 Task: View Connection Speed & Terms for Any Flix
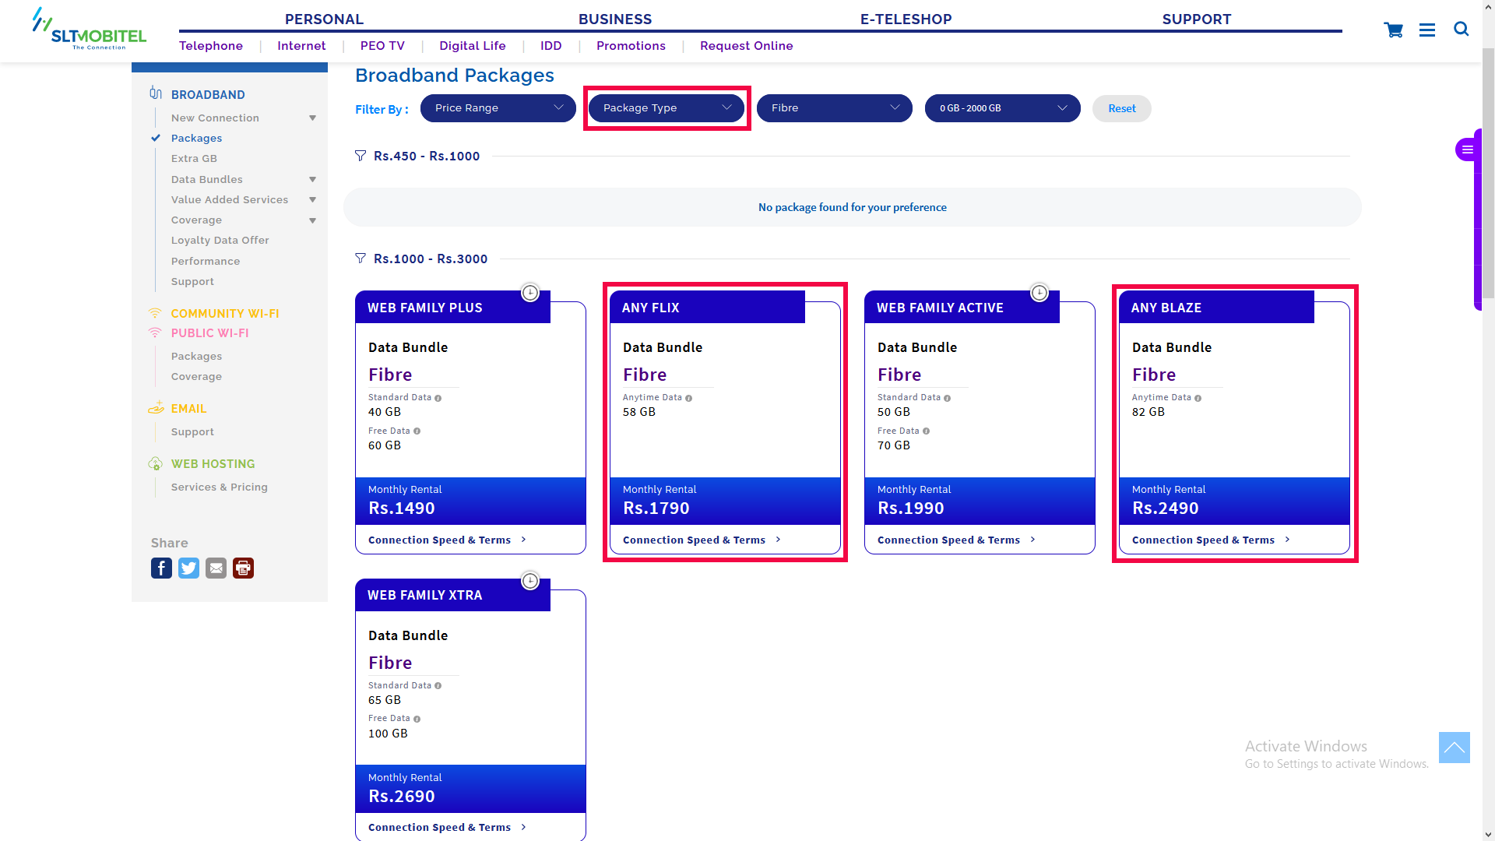pyautogui.click(x=702, y=540)
